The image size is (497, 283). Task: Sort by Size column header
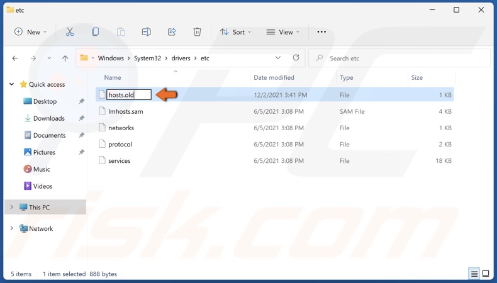(417, 77)
